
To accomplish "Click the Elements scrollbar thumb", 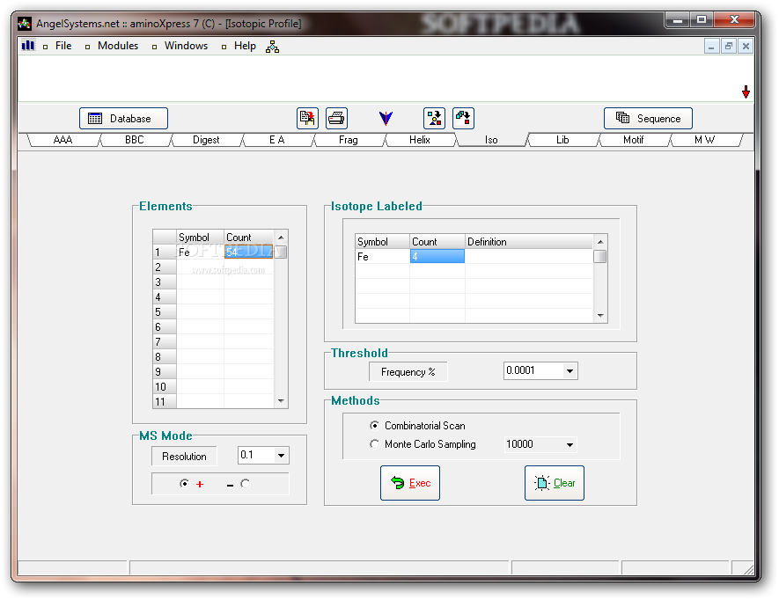I will pos(281,252).
